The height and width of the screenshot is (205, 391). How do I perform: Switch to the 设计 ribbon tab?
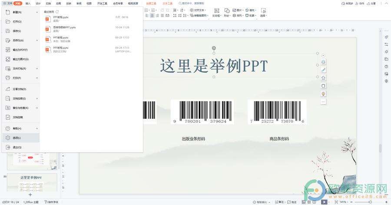38,3
